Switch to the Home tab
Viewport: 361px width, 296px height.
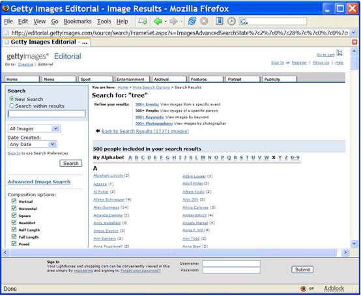coord(22,79)
